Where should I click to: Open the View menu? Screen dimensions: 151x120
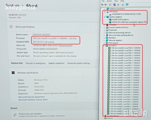pyautogui.click(x=116, y=1)
